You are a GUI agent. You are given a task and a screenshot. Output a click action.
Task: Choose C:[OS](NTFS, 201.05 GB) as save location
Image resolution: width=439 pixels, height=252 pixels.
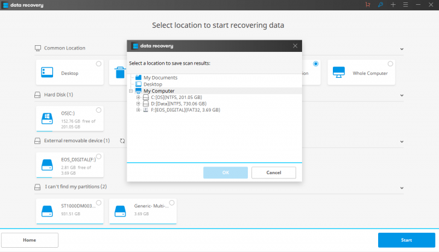pyautogui.click(x=176, y=97)
